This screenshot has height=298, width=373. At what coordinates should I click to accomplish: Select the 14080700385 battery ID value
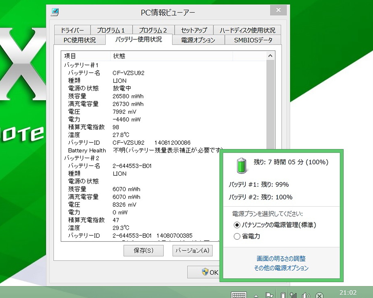[175, 236]
